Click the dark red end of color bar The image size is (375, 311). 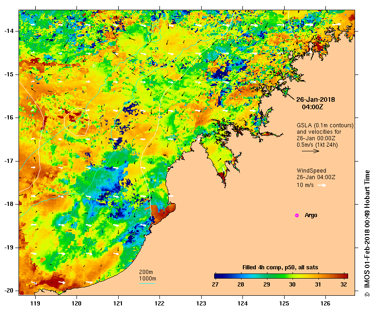[346, 276]
